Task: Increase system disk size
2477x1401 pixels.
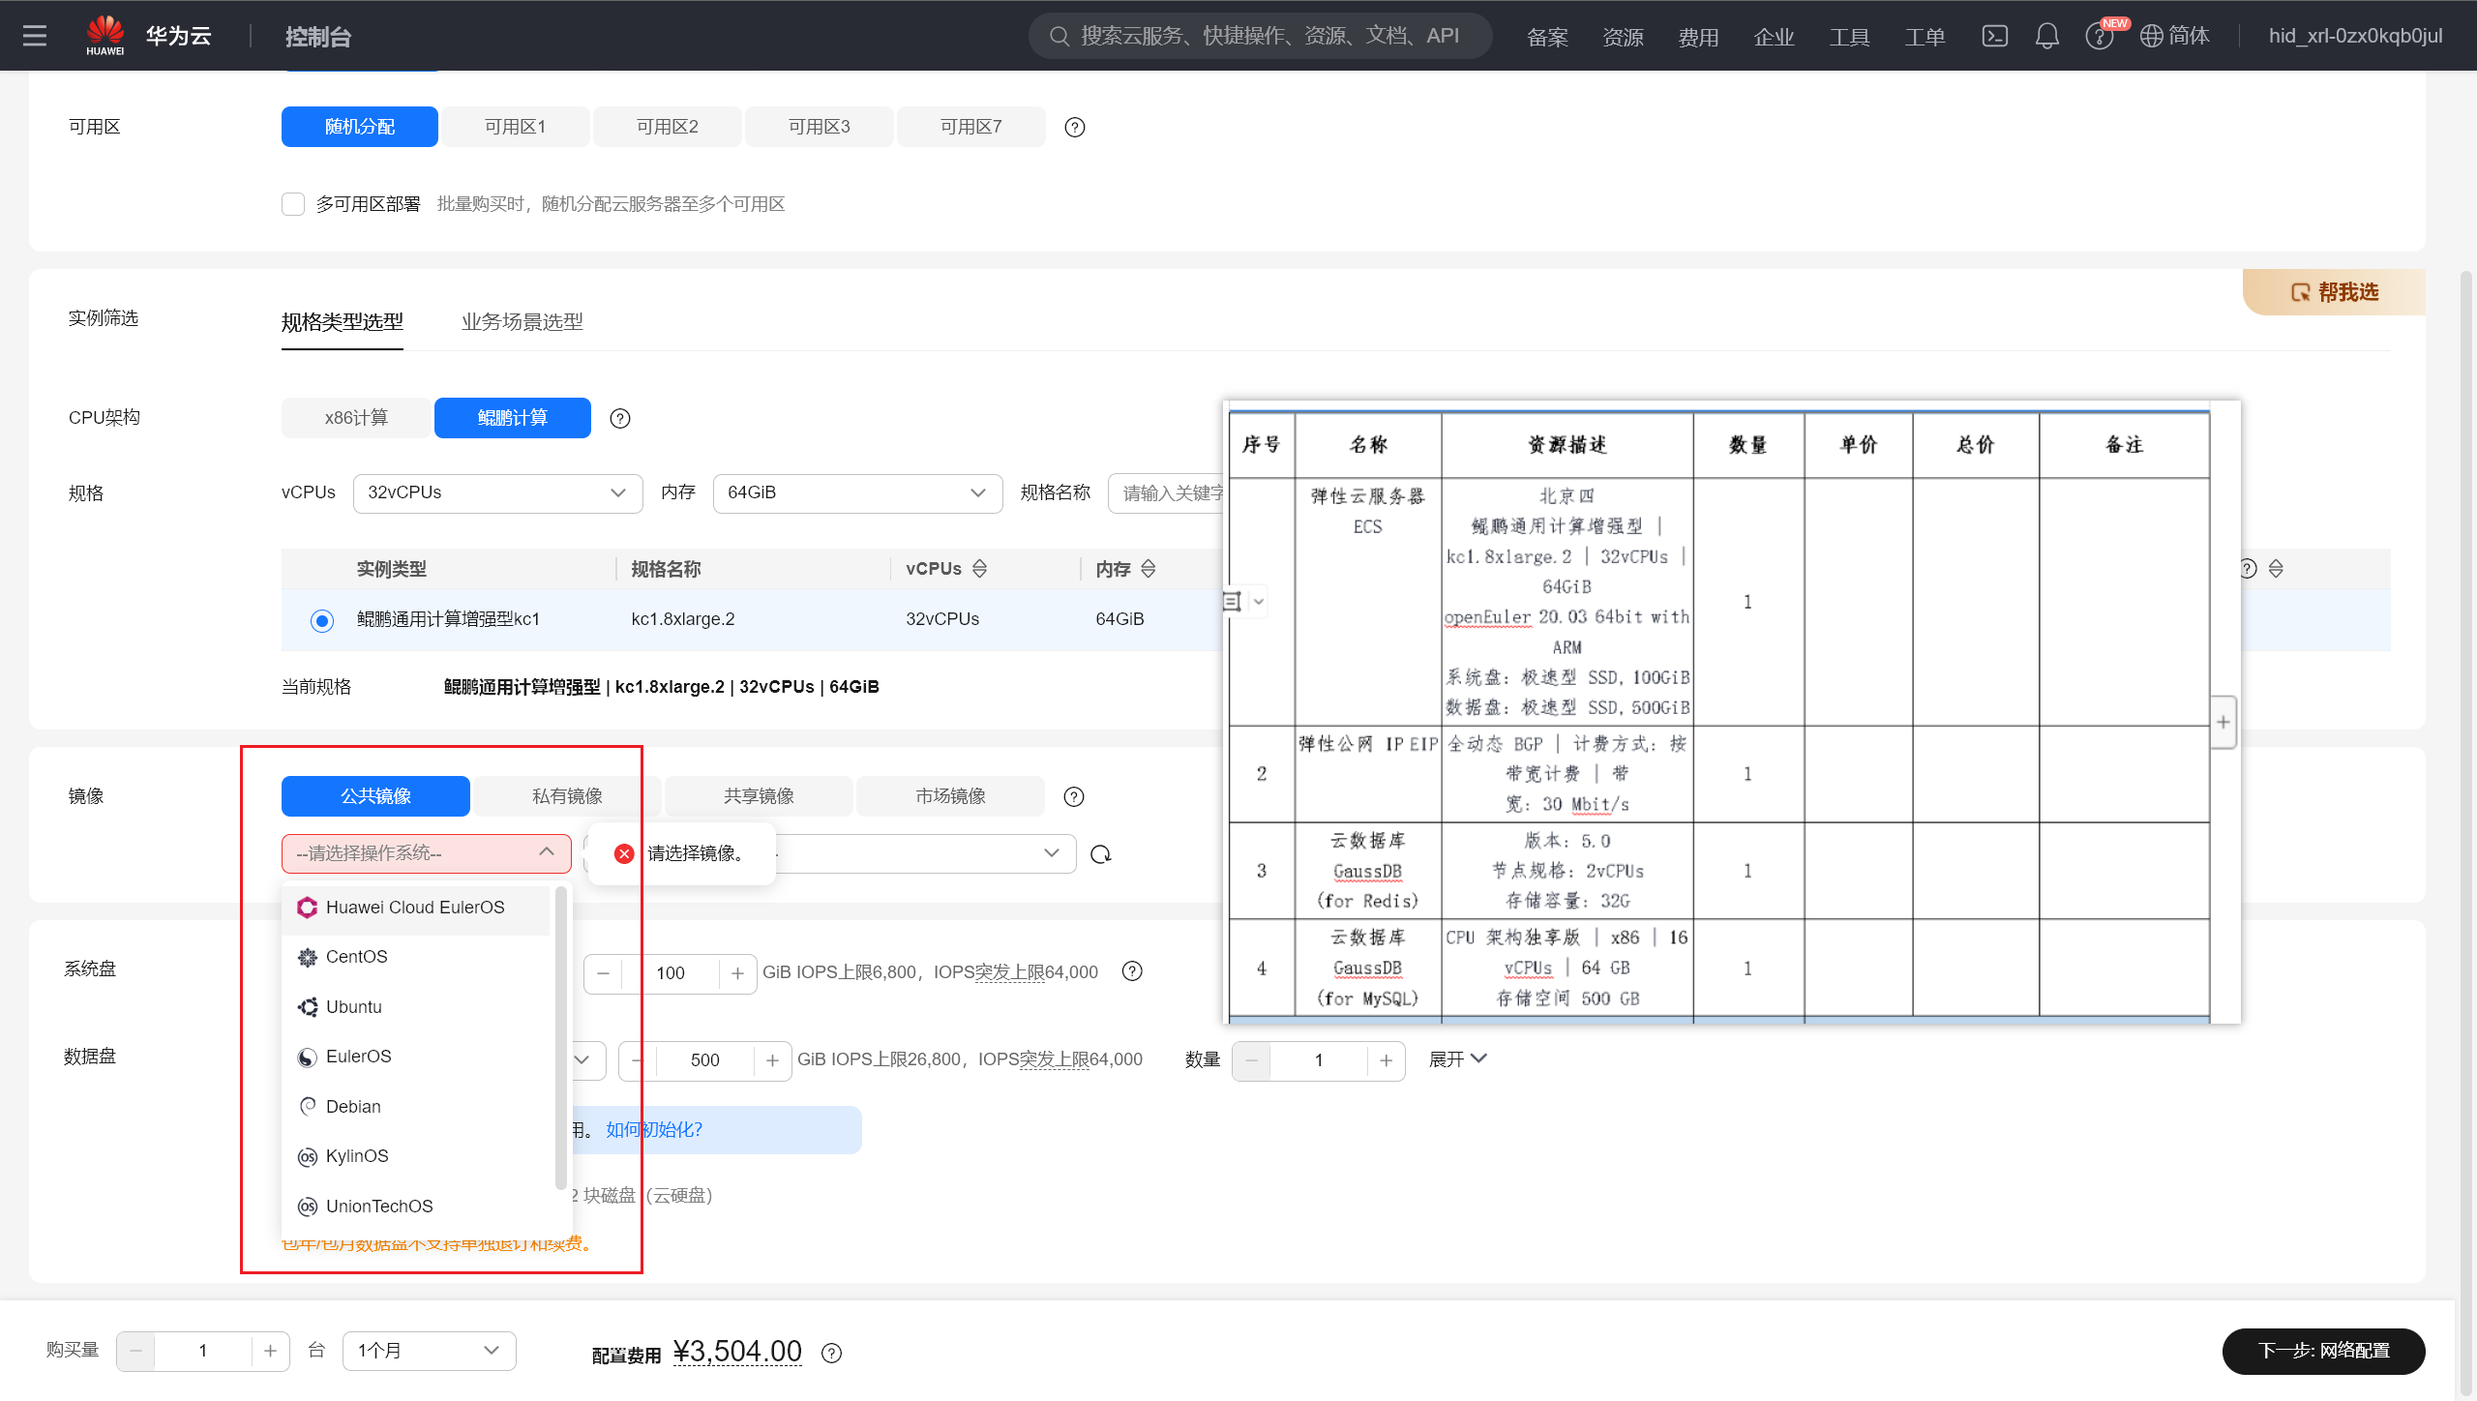Action: click(737, 972)
